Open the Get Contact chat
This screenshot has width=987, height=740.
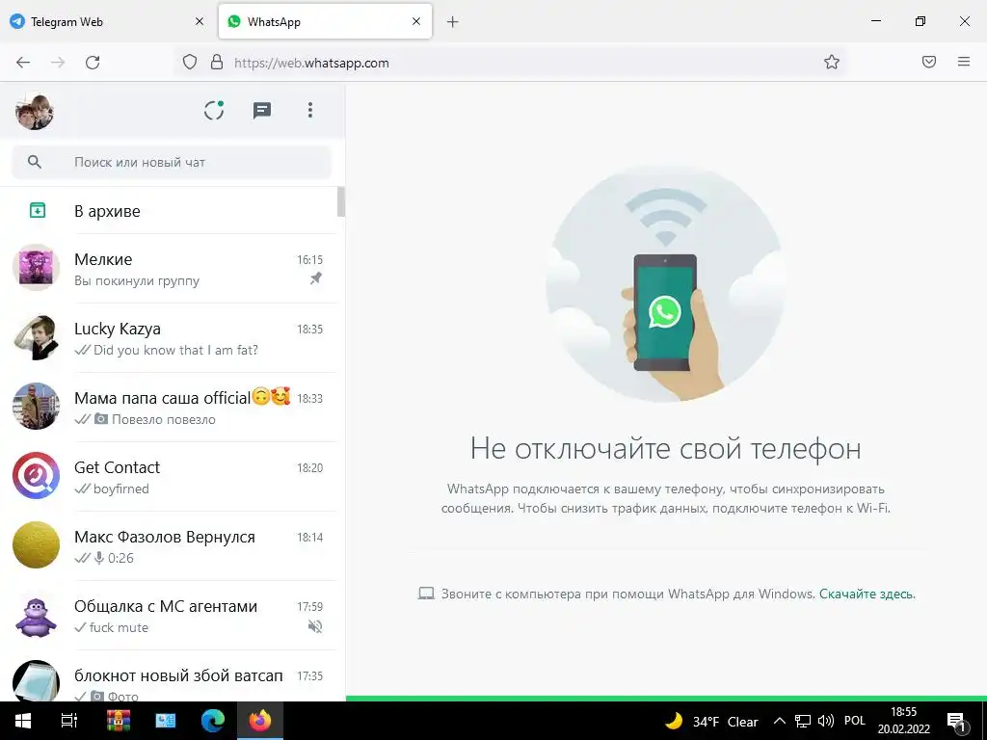(168, 476)
